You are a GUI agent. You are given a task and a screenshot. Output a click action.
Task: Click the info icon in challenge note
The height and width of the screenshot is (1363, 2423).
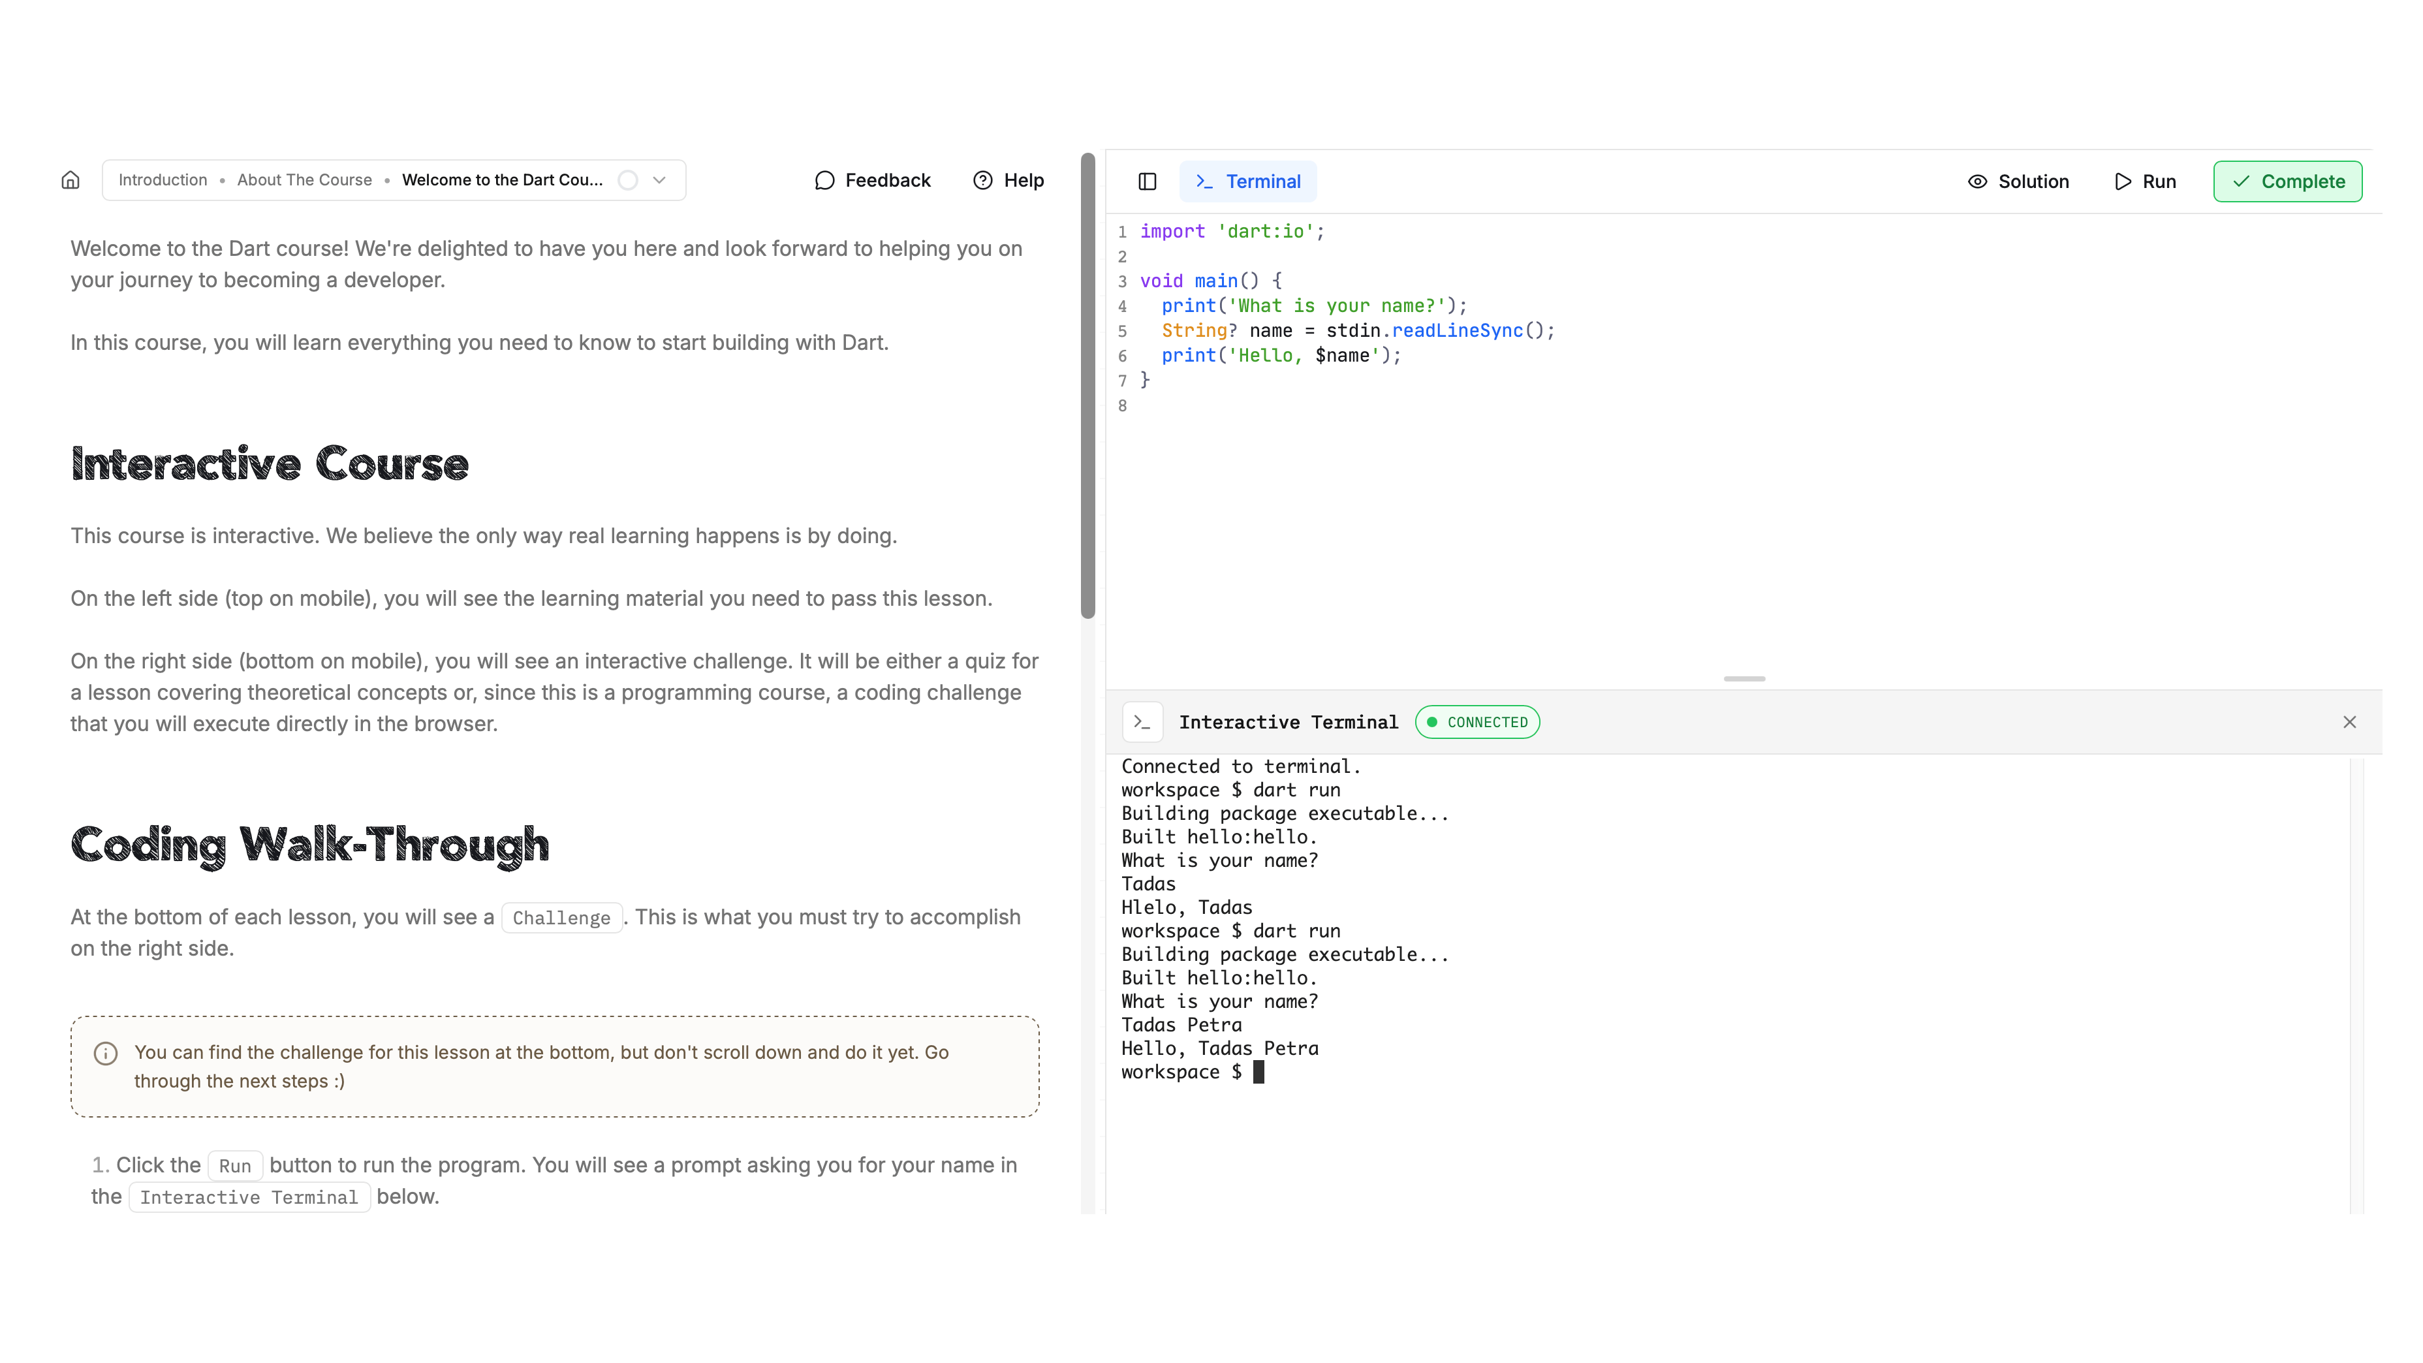[105, 1052]
